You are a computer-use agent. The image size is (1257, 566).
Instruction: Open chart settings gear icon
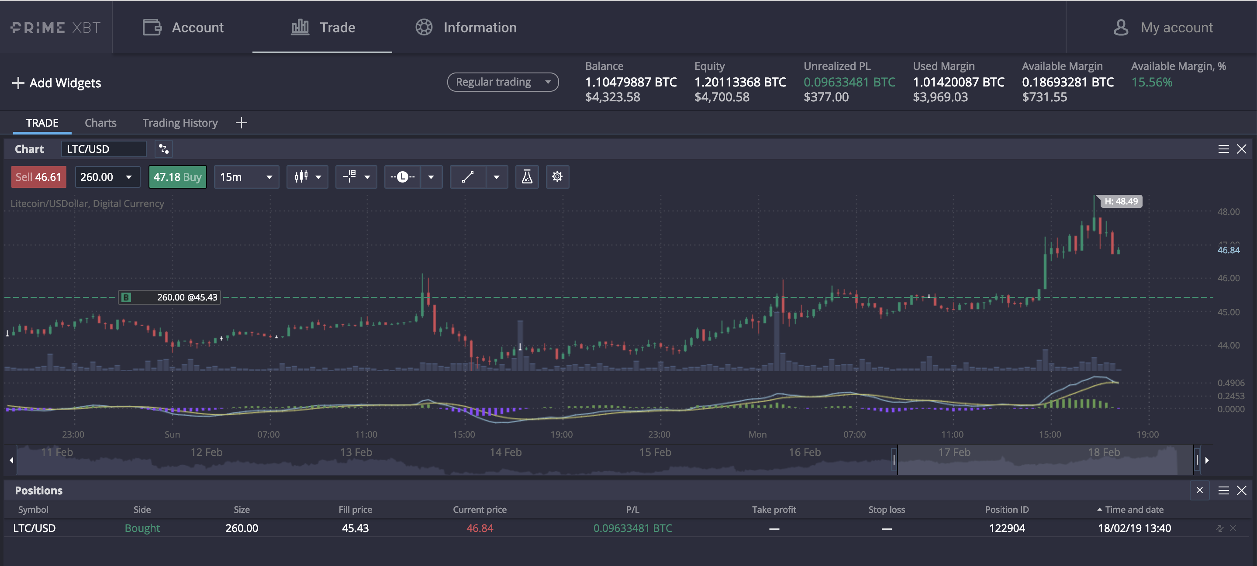pos(557,176)
